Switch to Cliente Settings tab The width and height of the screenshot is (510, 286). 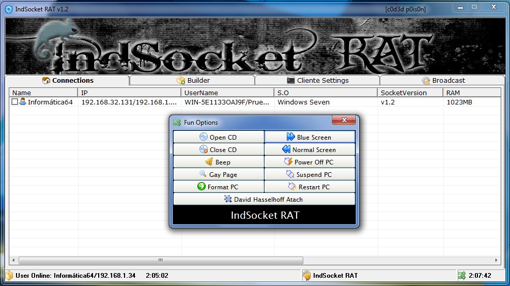point(317,80)
